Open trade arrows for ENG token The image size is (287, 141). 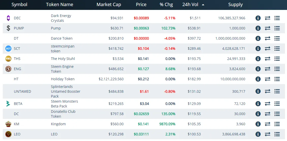pyautogui.click(x=267, y=69)
